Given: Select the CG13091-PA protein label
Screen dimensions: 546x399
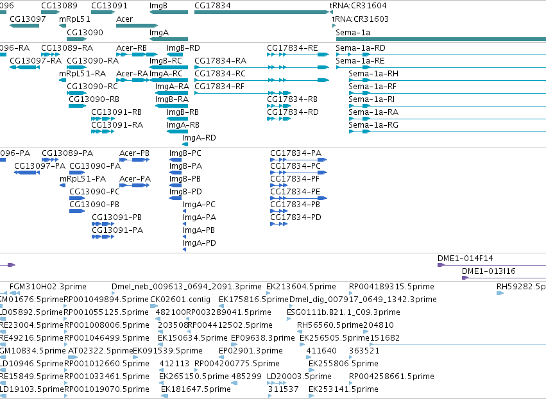Looking at the screenshot, I should coord(117,230).
